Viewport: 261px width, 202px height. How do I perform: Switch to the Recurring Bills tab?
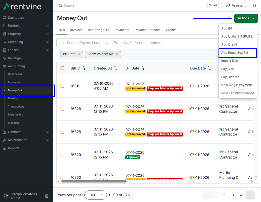[x=99, y=30]
